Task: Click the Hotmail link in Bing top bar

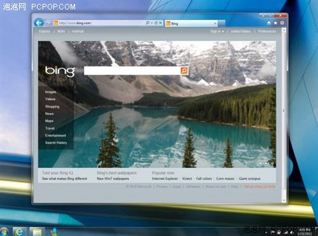Action: [78, 31]
